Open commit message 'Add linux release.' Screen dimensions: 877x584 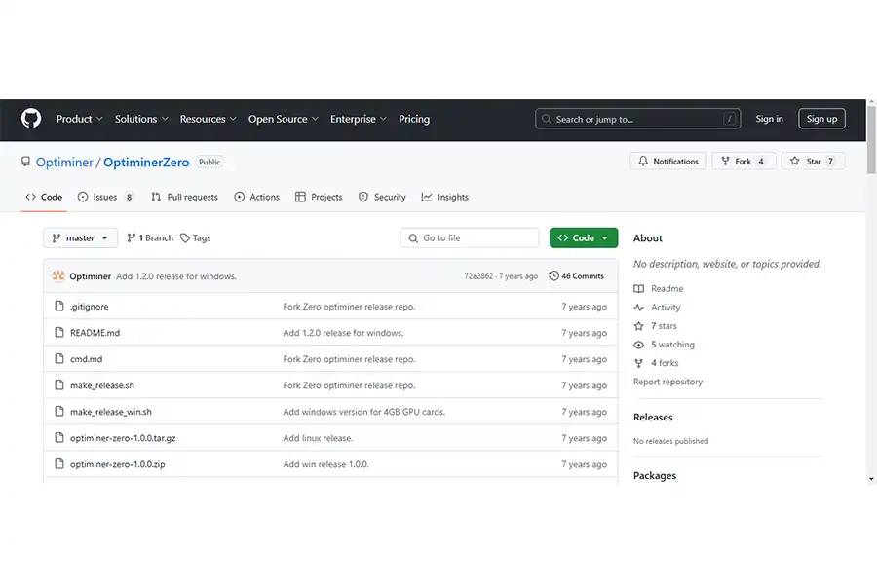[x=318, y=438]
